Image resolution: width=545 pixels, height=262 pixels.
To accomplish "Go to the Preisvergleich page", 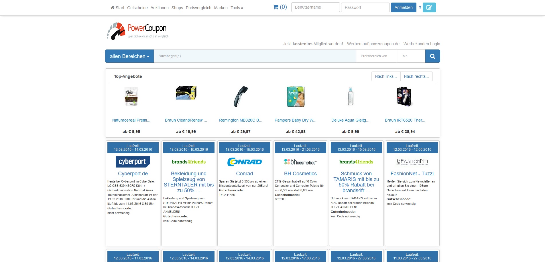I will tap(198, 8).
